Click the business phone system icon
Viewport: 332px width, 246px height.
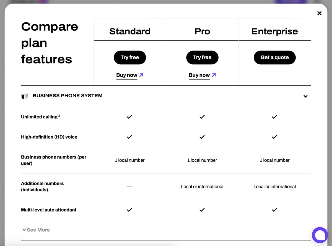(x=25, y=96)
